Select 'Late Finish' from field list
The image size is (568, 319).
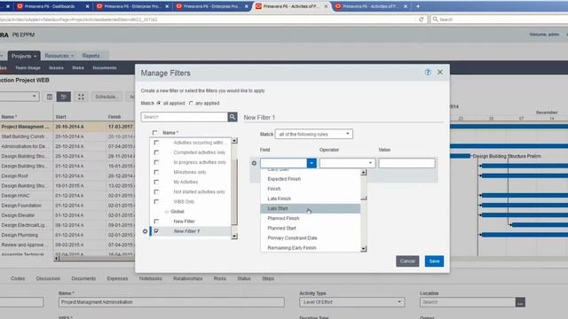(x=311, y=198)
